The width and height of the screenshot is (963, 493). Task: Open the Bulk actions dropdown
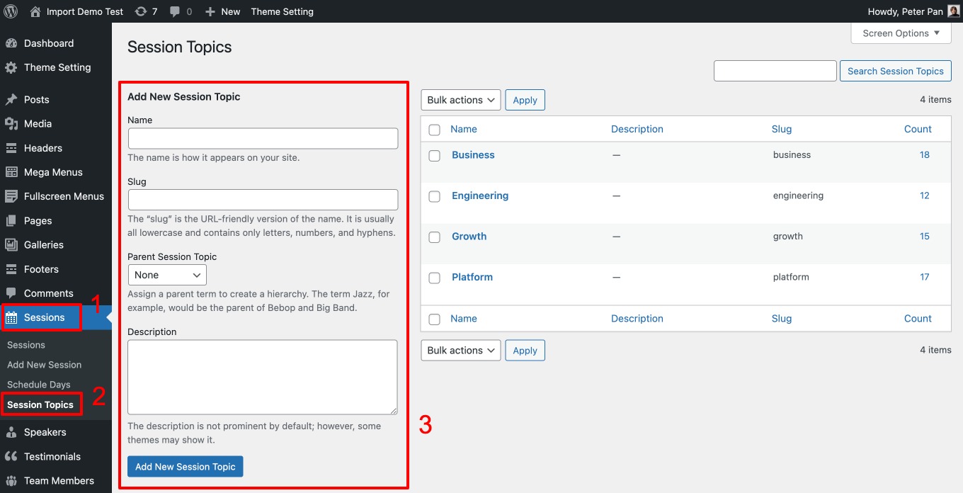click(460, 99)
